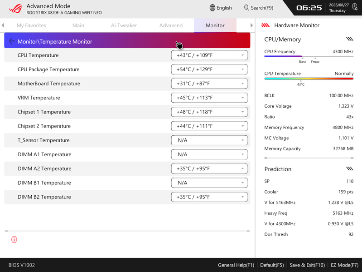The image size is (362, 272).
Task: Open the T_Sensor Temperature dropdown
Action: tap(209, 140)
